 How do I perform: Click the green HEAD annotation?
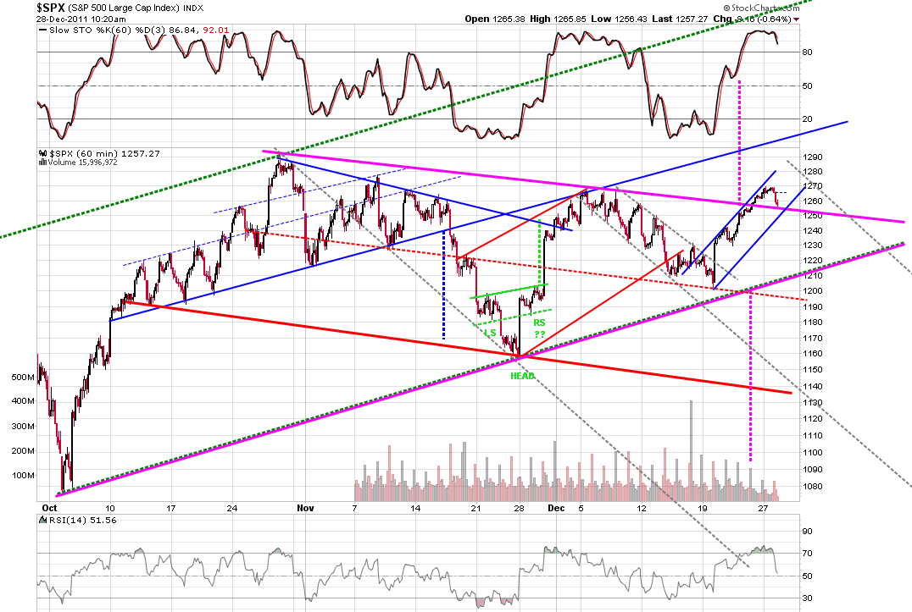click(x=522, y=377)
